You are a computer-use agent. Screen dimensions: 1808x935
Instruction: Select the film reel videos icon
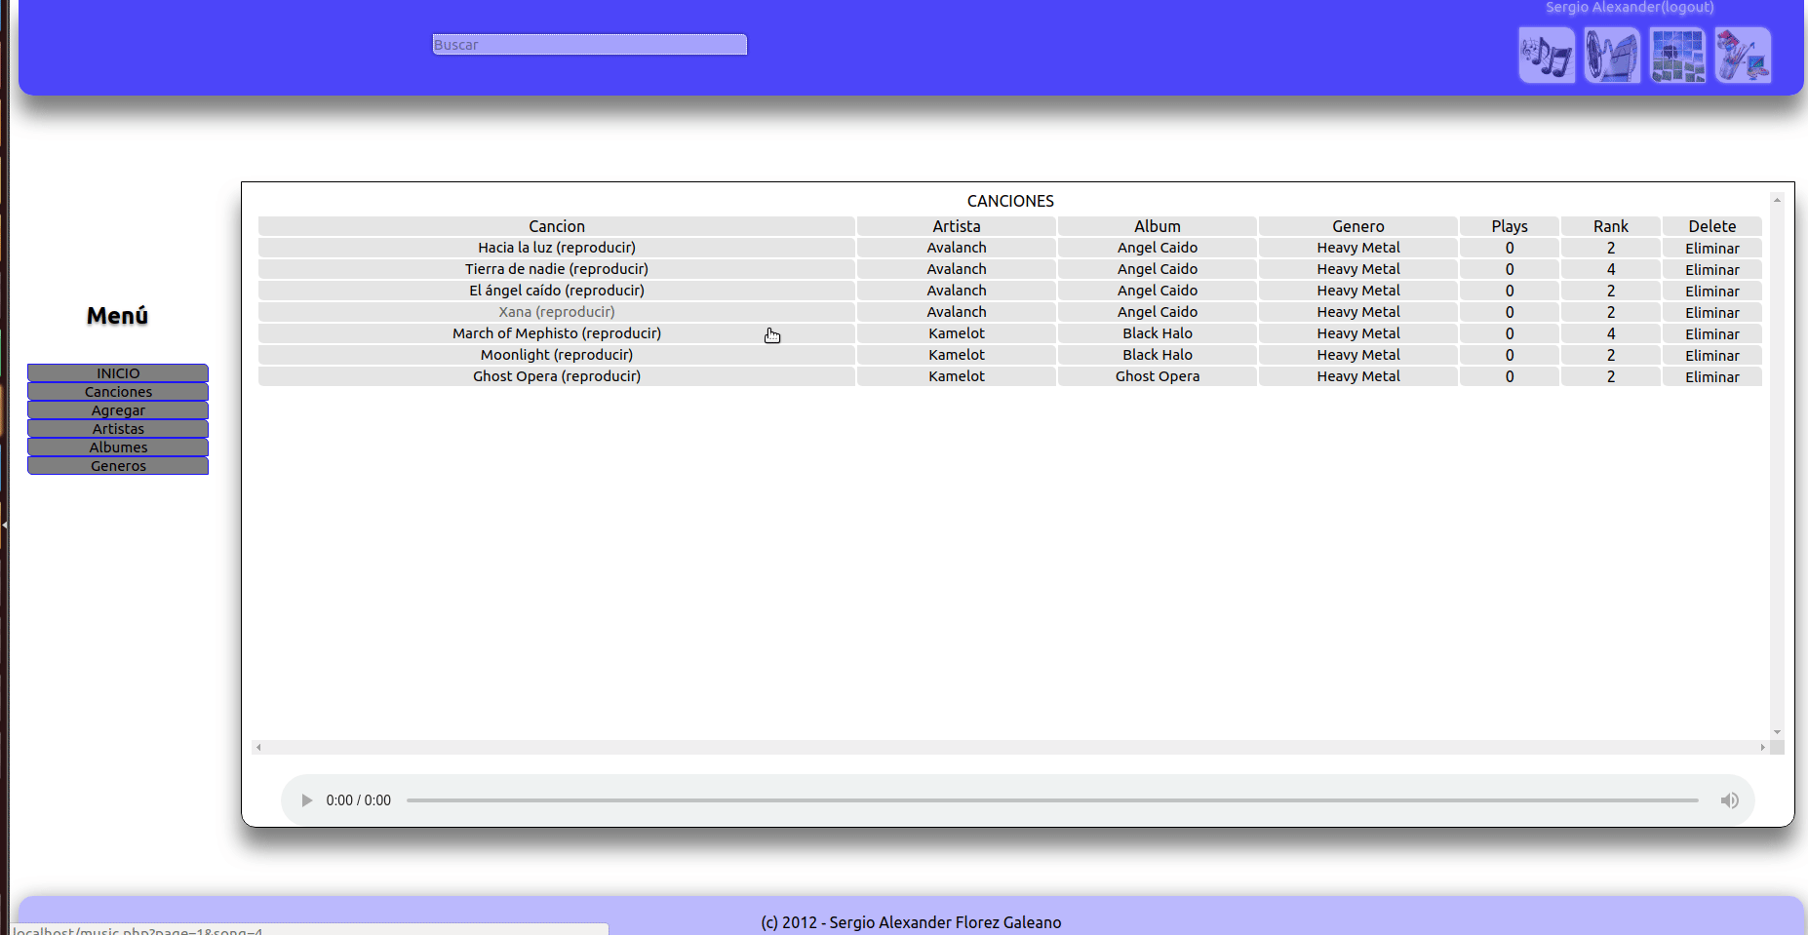point(1612,55)
